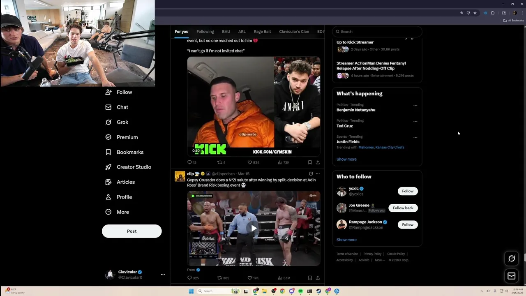Viewport: 526px width, 296px height.
Task: Follow back Joe Greene
Action: (403, 208)
